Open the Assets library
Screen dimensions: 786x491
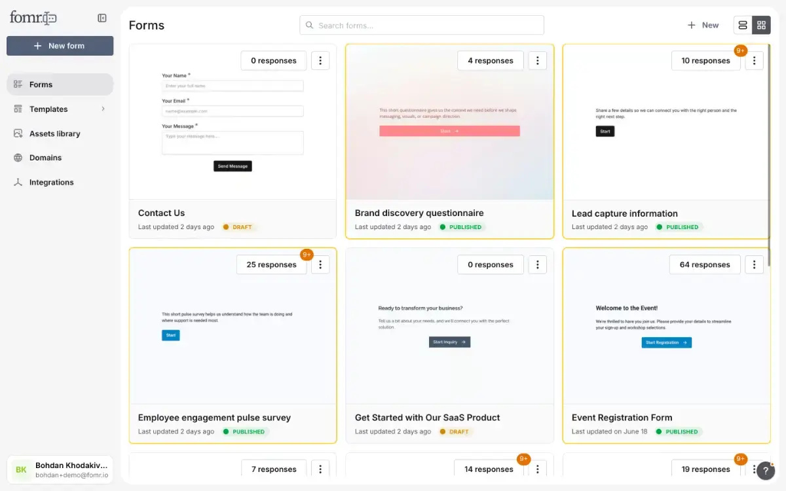tap(60, 134)
